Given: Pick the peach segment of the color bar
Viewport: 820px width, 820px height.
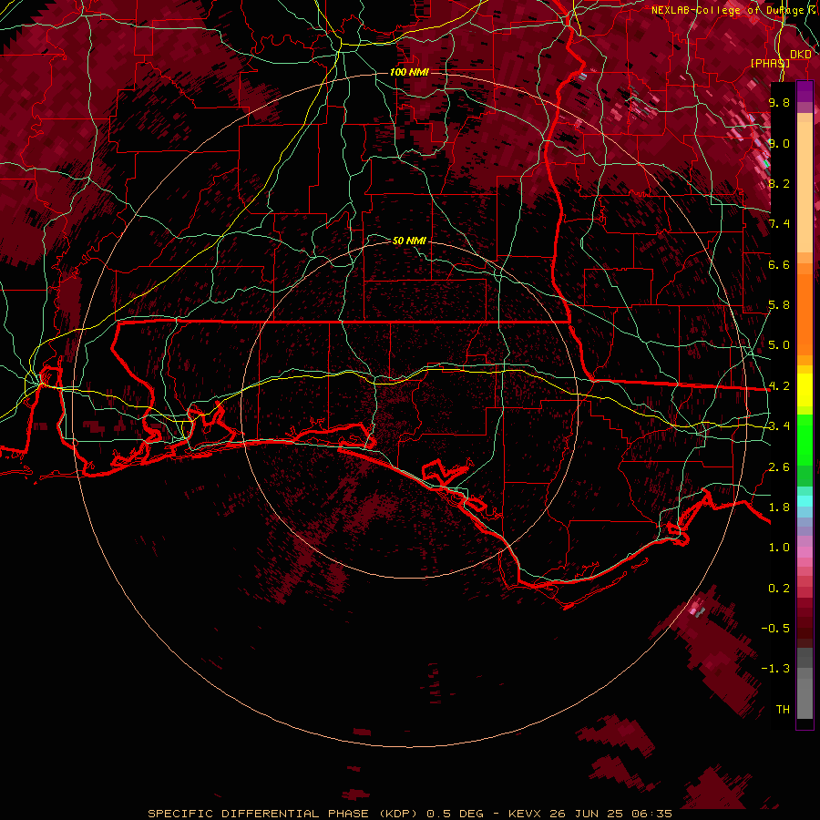Looking at the screenshot, I should [x=805, y=189].
